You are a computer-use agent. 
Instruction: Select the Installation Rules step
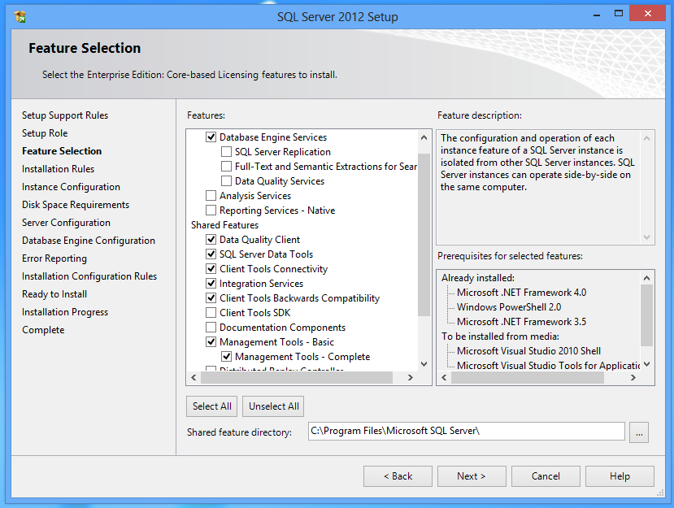pos(58,169)
